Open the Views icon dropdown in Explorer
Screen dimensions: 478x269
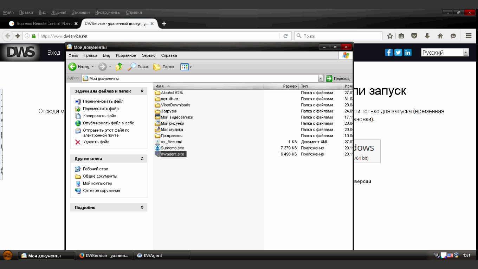pos(186,67)
